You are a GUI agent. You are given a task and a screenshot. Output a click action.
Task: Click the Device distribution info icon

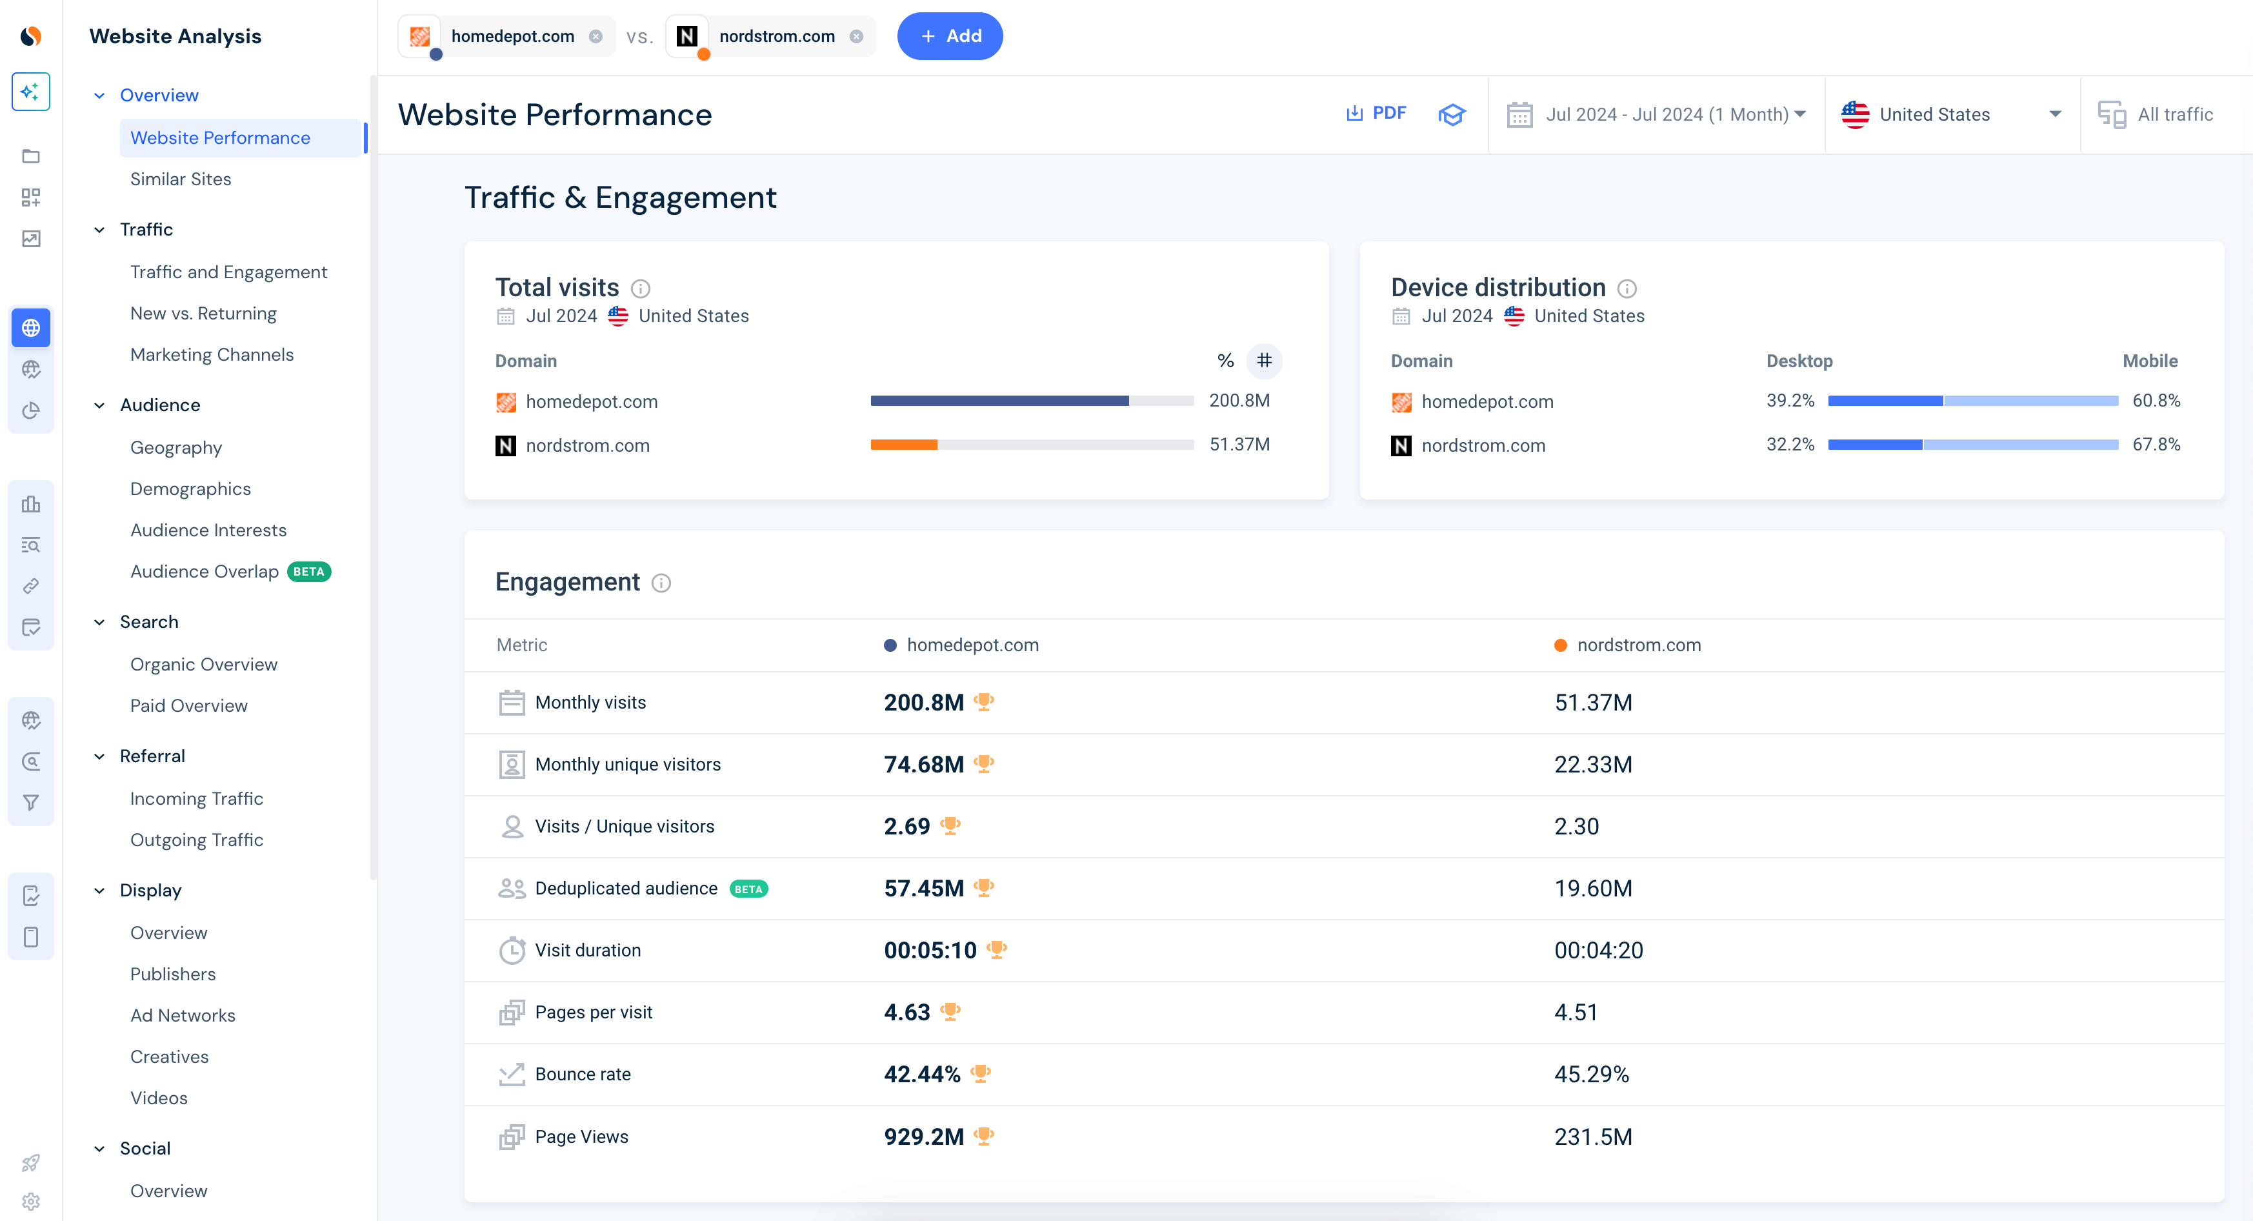point(1627,288)
